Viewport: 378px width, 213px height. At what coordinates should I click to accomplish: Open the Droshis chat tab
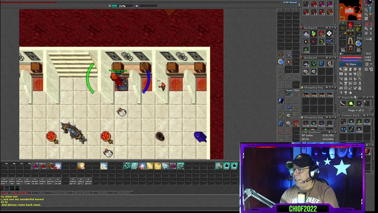click(x=102, y=193)
